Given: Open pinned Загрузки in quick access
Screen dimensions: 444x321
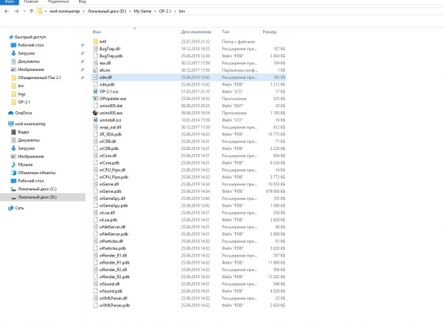Looking at the screenshot, I should pyautogui.click(x=27, y=53).
